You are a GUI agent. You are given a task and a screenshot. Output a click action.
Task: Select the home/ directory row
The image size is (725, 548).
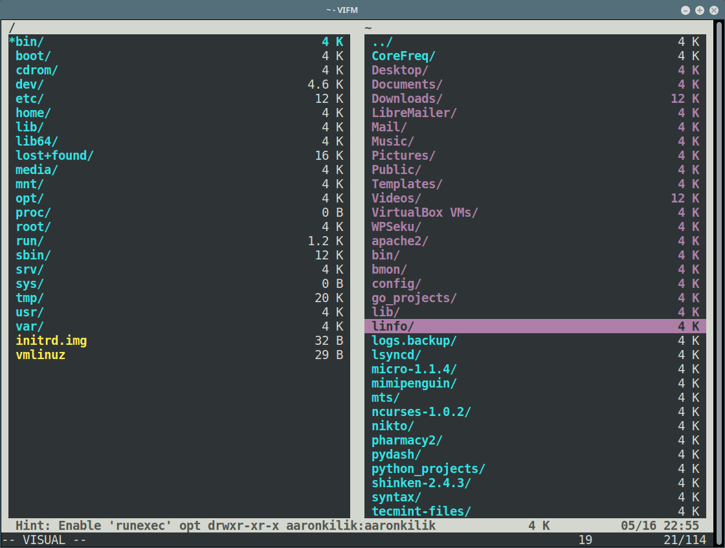coord(179,113)
